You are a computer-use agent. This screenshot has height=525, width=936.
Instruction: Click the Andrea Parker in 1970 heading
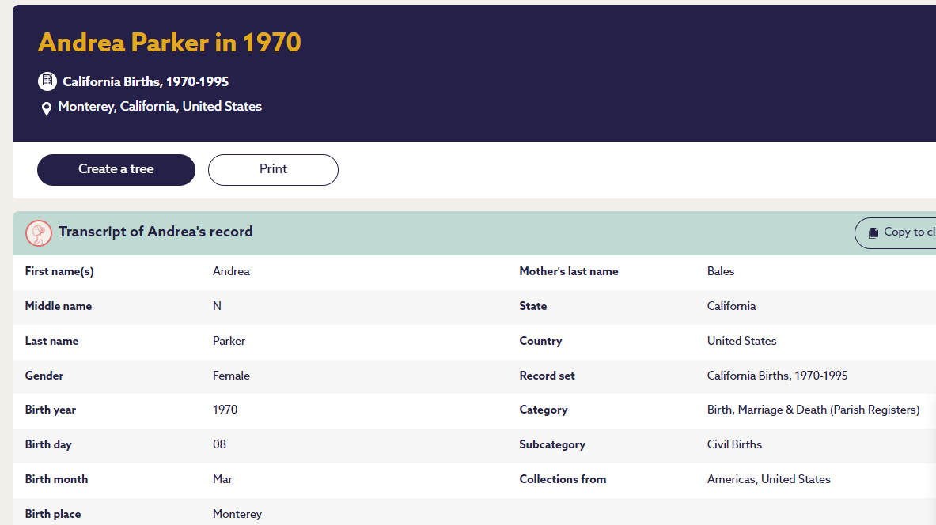pyautogui.click(x=169, y=42)
